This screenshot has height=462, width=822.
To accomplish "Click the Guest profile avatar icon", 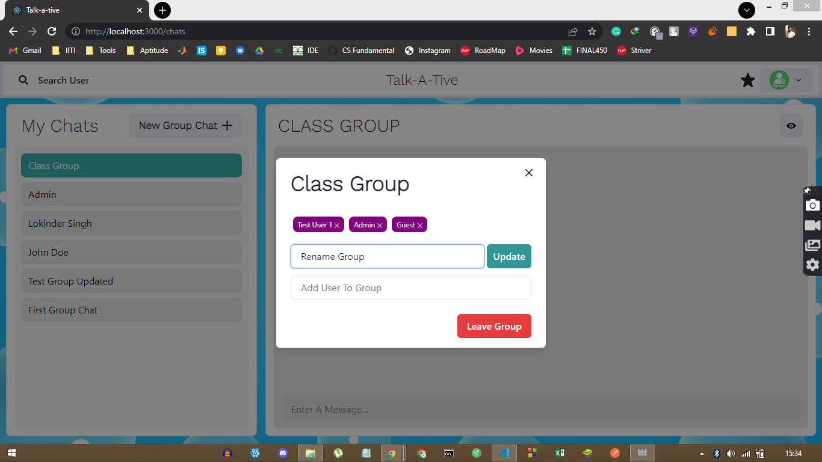I will 780,80.
